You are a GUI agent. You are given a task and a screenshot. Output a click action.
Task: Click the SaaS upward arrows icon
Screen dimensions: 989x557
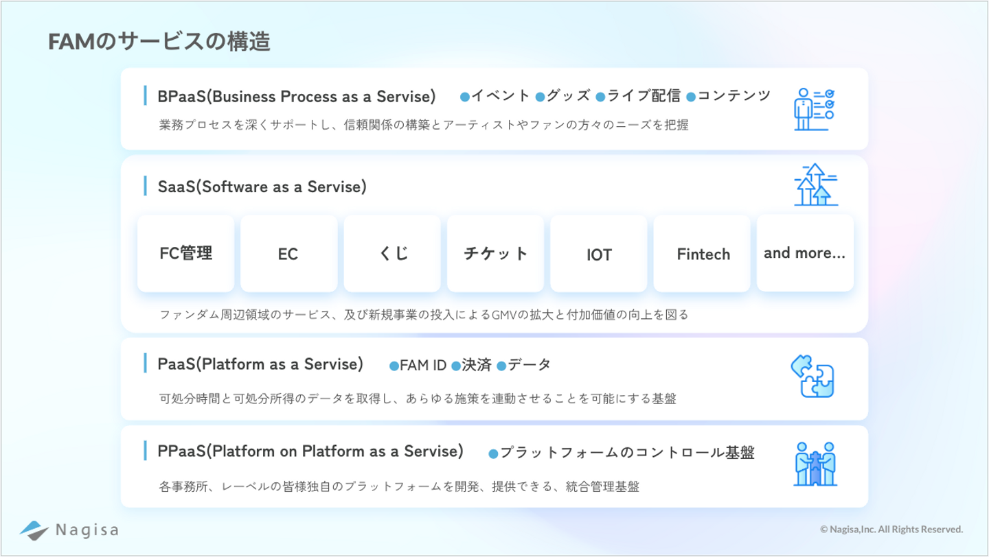(815, 185)
